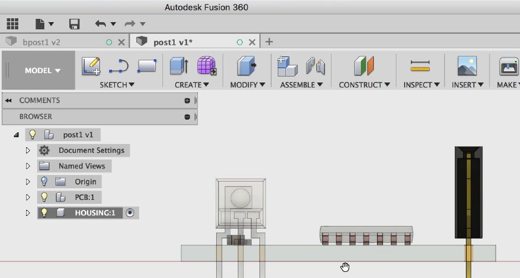Expand the PCB:1 component
520x278 pixels.
28,197
